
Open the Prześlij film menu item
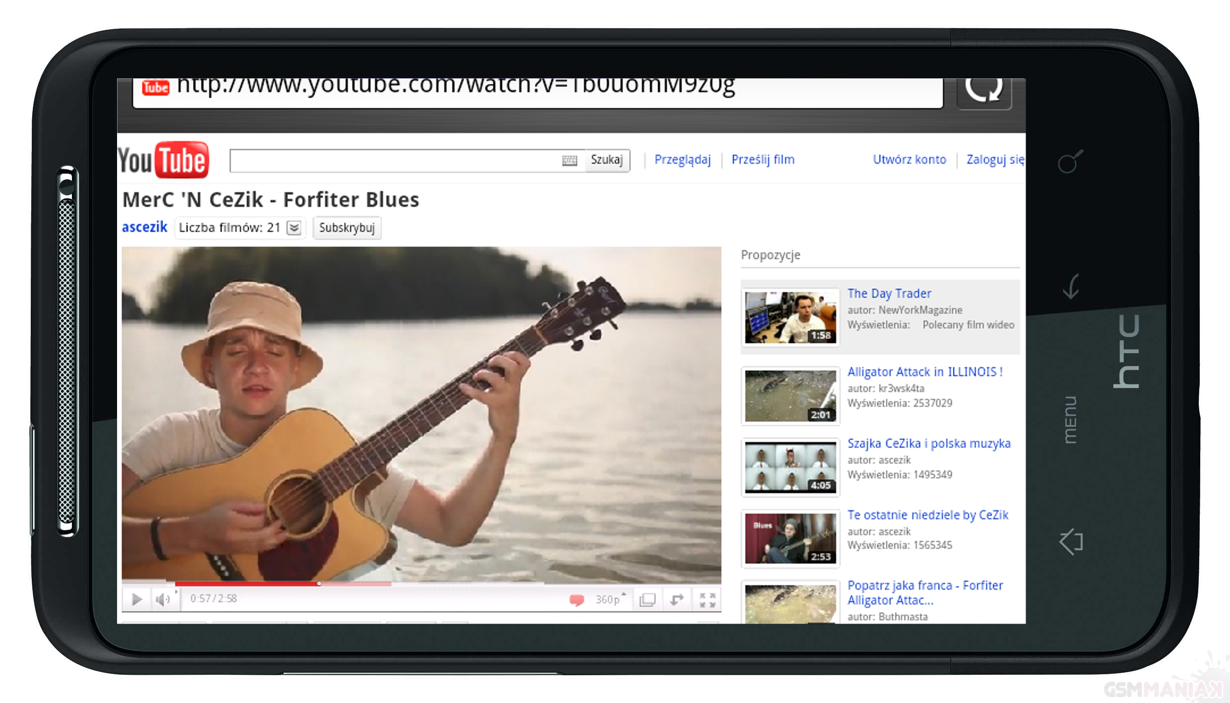point(763,160)
